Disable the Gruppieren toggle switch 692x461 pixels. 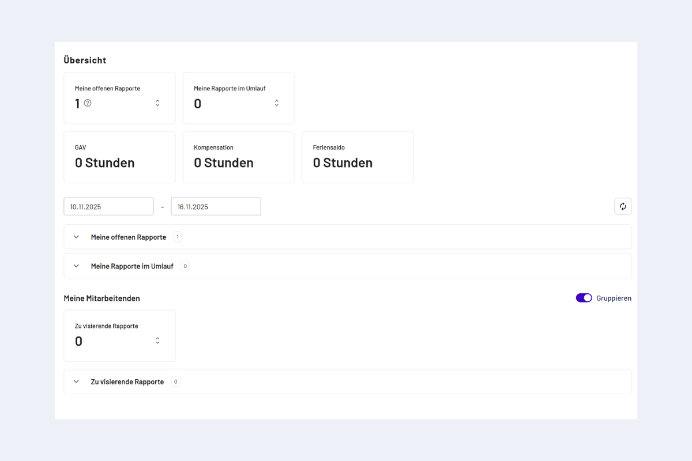click(x=584, y=298)
